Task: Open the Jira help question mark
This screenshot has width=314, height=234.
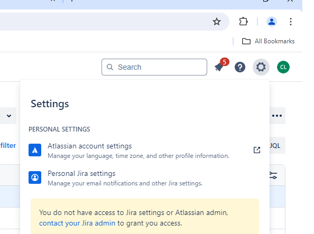Action: coord(240,67)
